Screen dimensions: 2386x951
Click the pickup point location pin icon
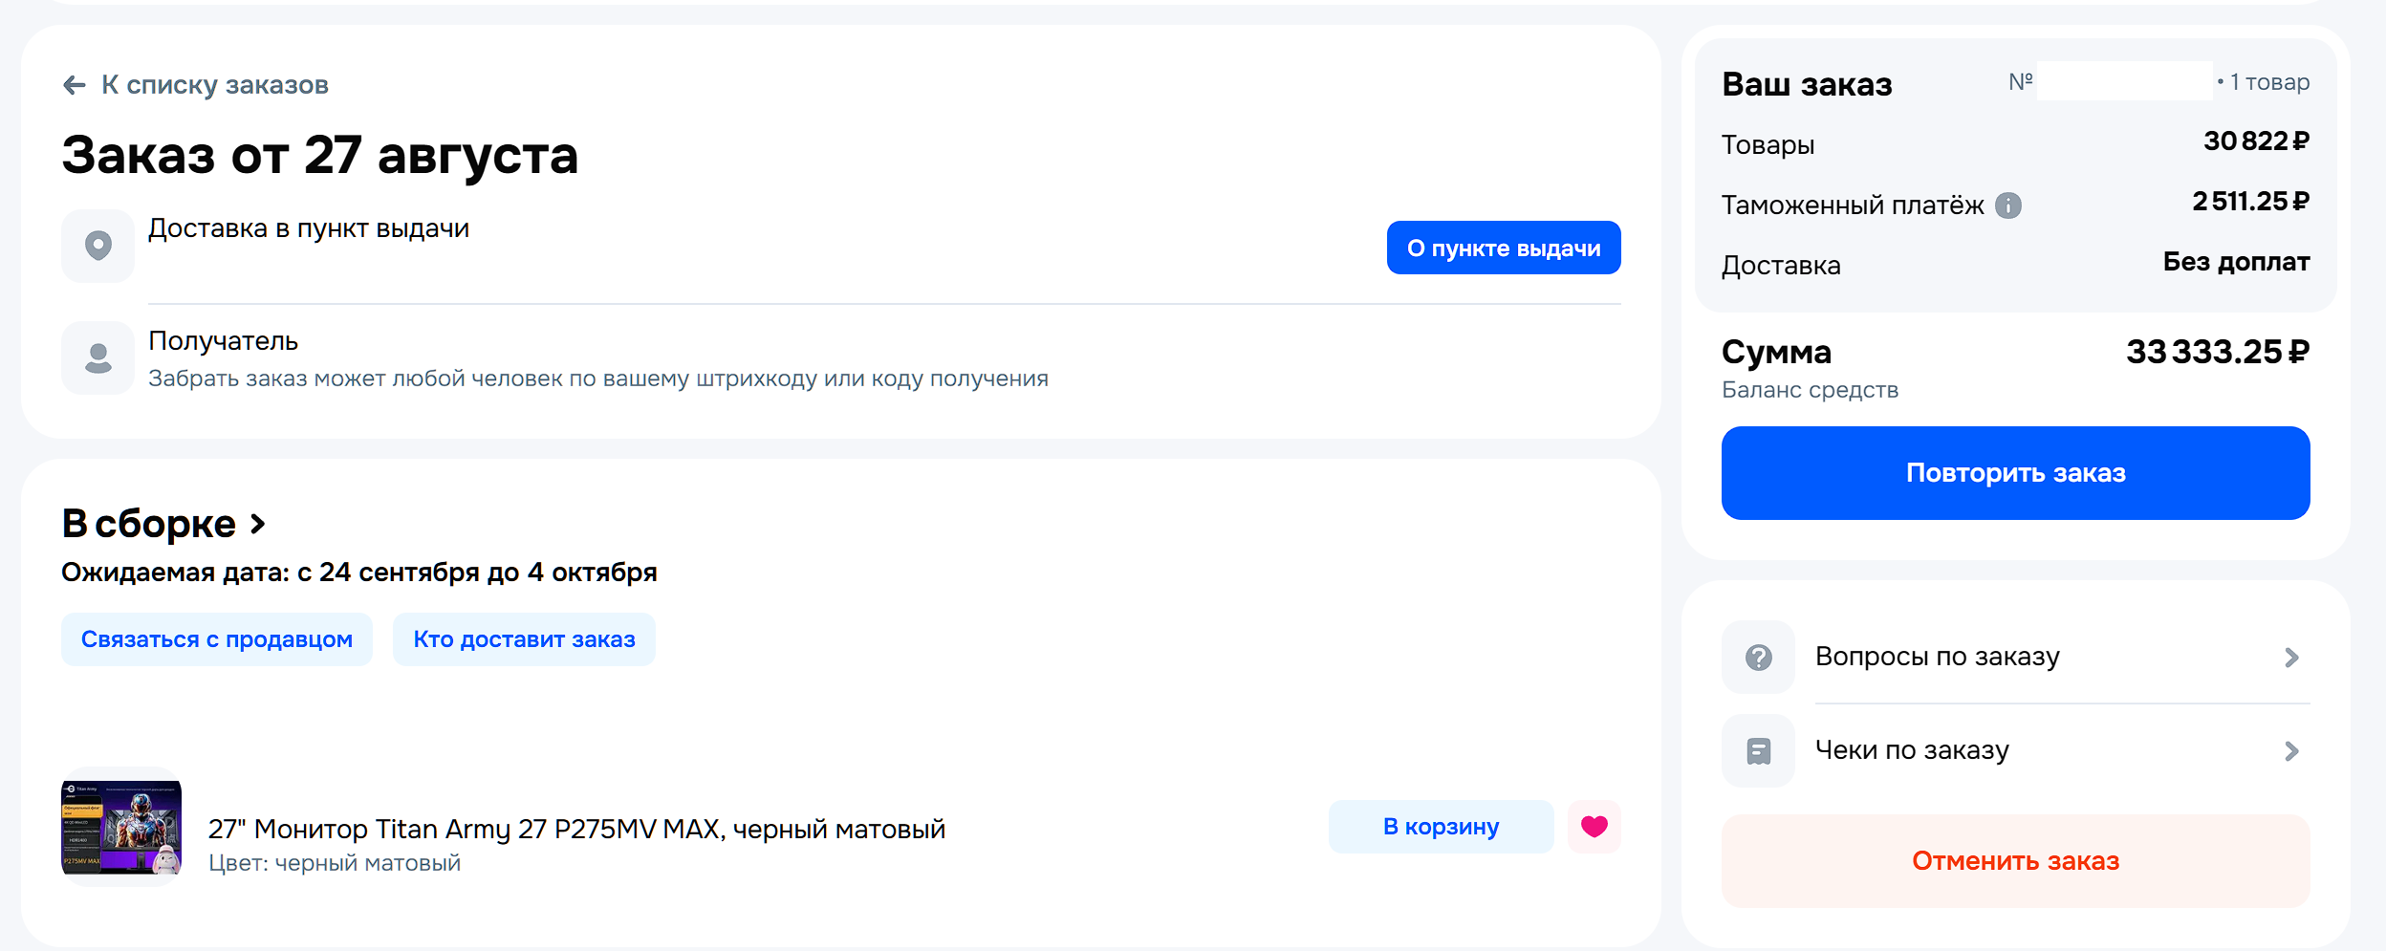coord(98,246)
